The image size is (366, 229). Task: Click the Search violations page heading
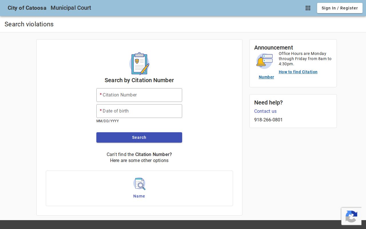[29, 24]
